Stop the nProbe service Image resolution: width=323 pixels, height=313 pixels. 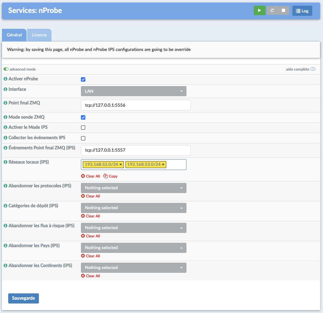(x=283, y=10)
